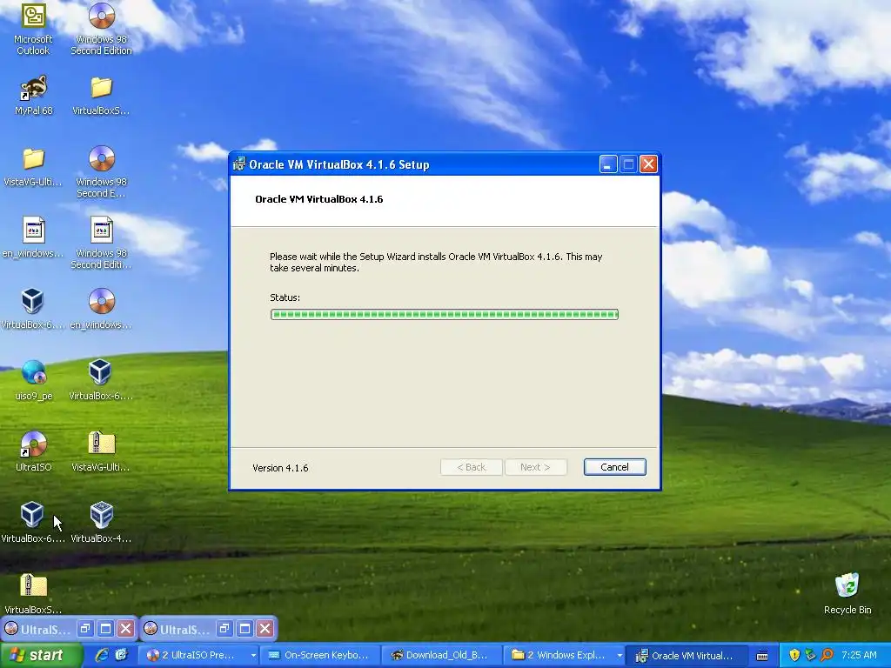This screenshot has height=668, width=891.
Task: Click the greyed-out Next button
Action: point(535,467)
